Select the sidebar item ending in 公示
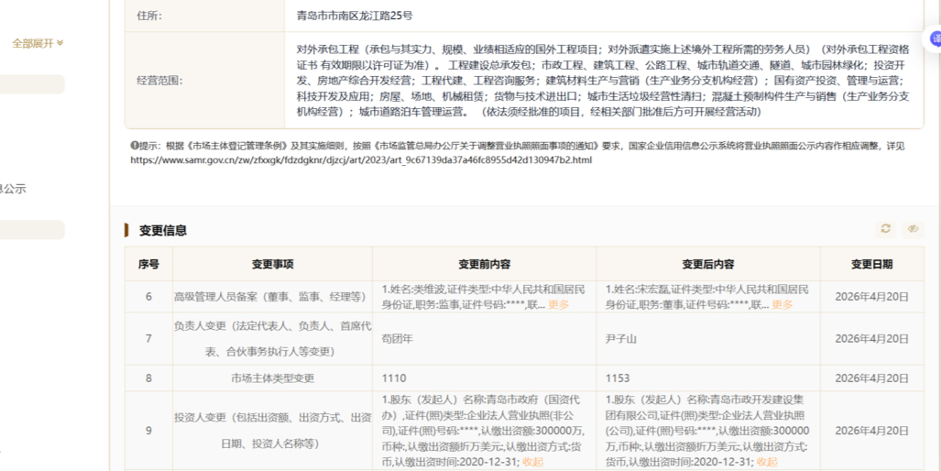Viewport: 941px width, 471px height. [x=15, y=189]
